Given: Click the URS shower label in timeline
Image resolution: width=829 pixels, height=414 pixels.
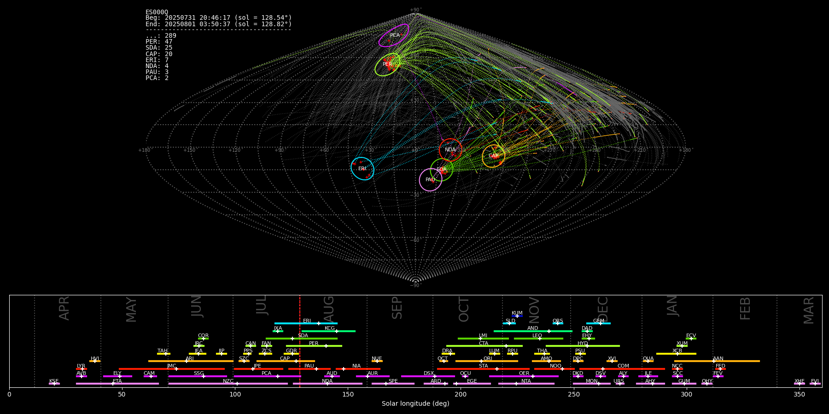Looking at the screenshot, I should click(619, 381).
